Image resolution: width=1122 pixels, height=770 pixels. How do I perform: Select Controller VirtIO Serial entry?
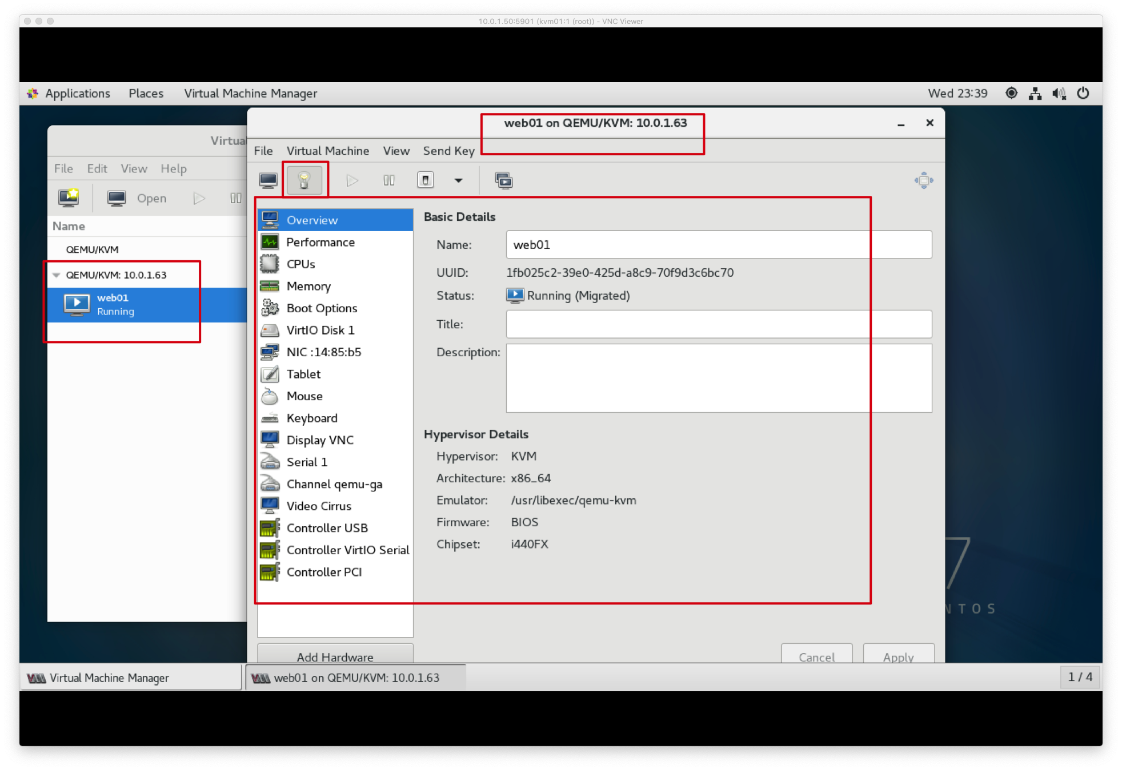pos(335,550)
